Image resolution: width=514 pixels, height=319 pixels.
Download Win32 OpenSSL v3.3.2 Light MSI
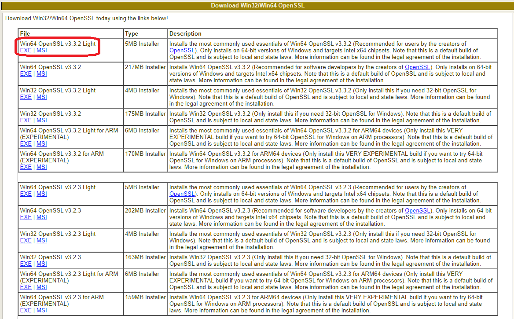42,97
